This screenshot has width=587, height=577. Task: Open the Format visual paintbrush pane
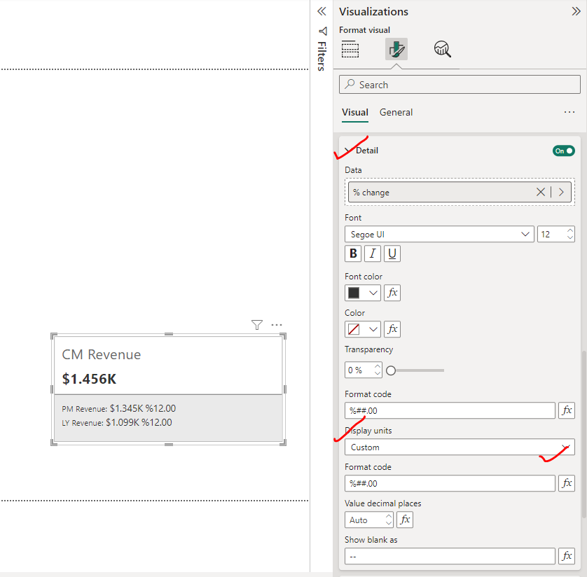pos(396,49)
